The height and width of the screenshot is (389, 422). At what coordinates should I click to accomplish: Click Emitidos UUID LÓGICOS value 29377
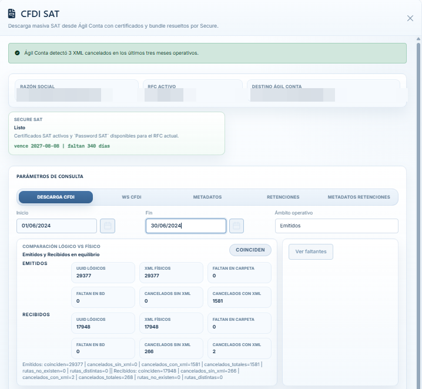83,276
